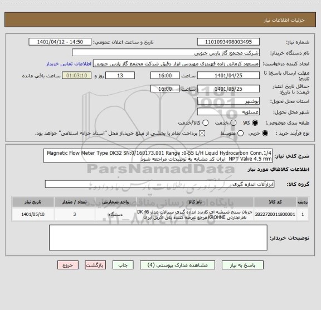Screen dimensions: 321x310
Task: Click goods group field ابزارآلات اندازه گیری
Action: coord(160,184)
